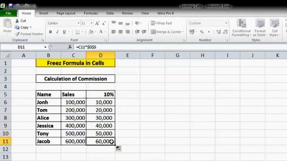Click Merge & Center button

point(166,32)
